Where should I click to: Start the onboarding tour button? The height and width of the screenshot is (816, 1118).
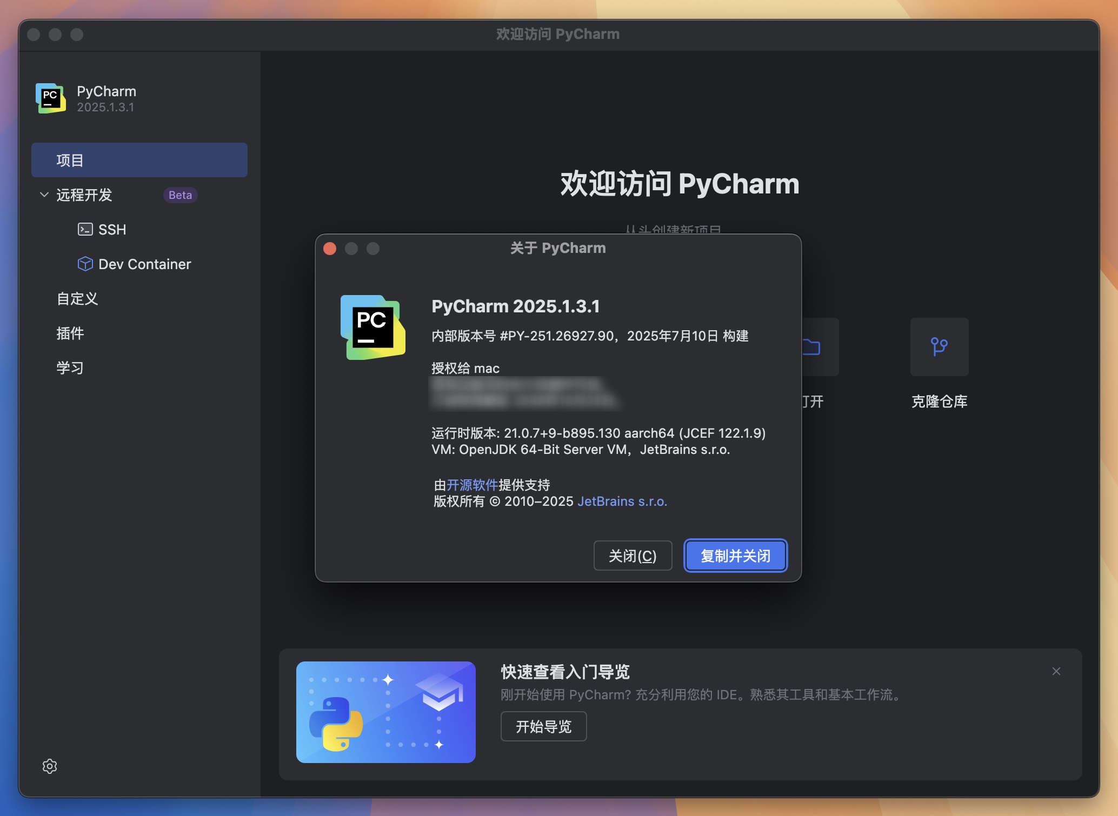point(543,726)
